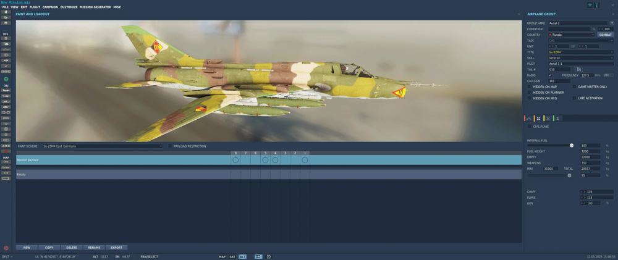The height and width of the screenshot is (260, 618).
Task: Enable Hidden on Planner checkbox
Action: [530, 92]
